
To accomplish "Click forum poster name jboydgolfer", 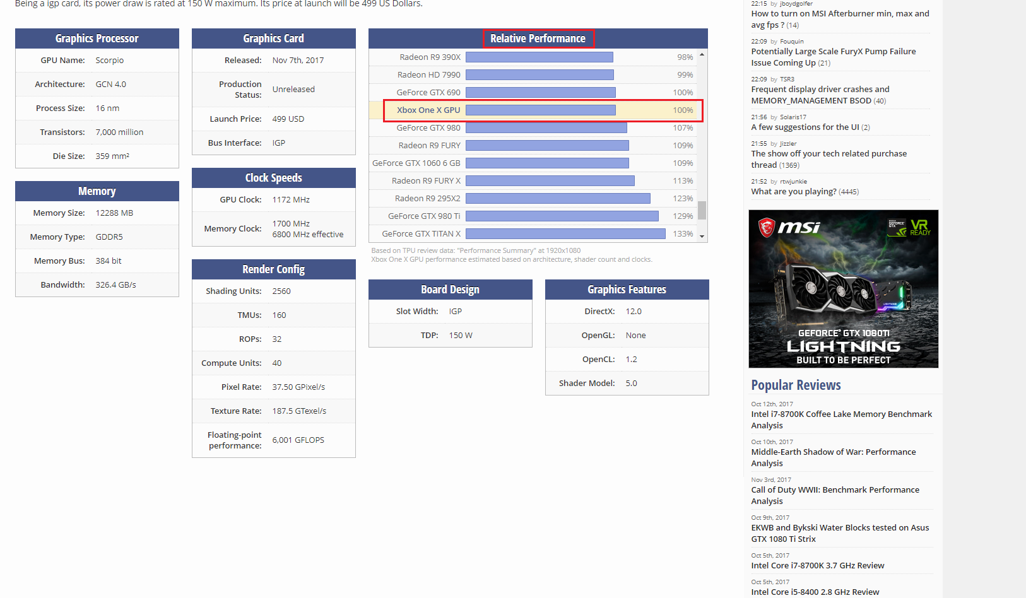I will click(x=796, y=4).
